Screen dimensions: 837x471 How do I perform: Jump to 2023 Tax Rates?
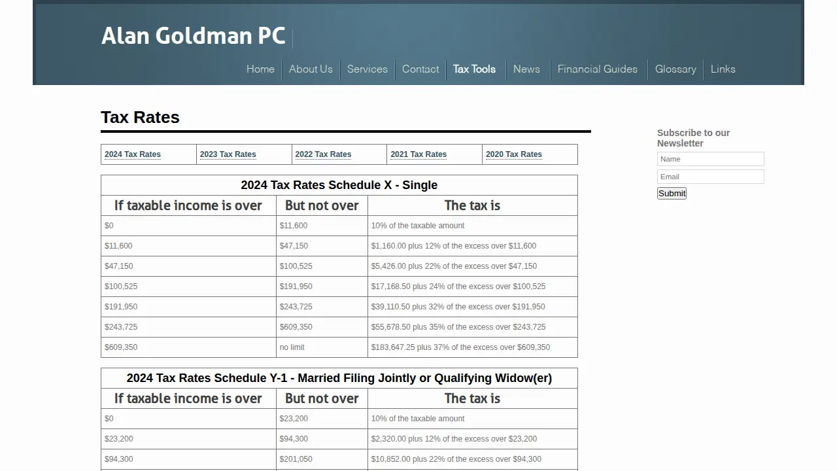coord(228,154)
